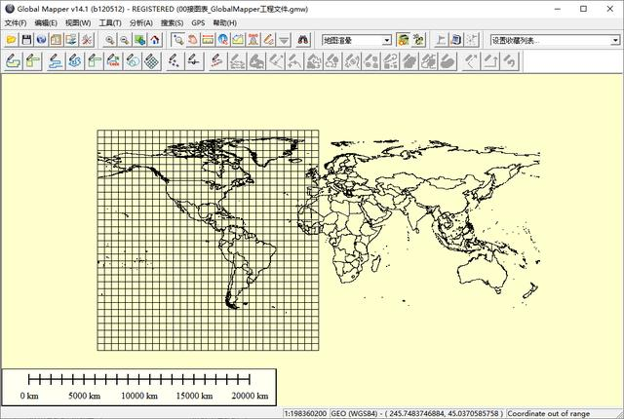
Task: Click the blue GPS device icon
Action: [456, 40]
